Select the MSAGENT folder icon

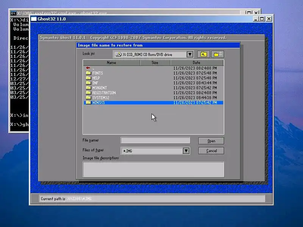tap(88, 88)
